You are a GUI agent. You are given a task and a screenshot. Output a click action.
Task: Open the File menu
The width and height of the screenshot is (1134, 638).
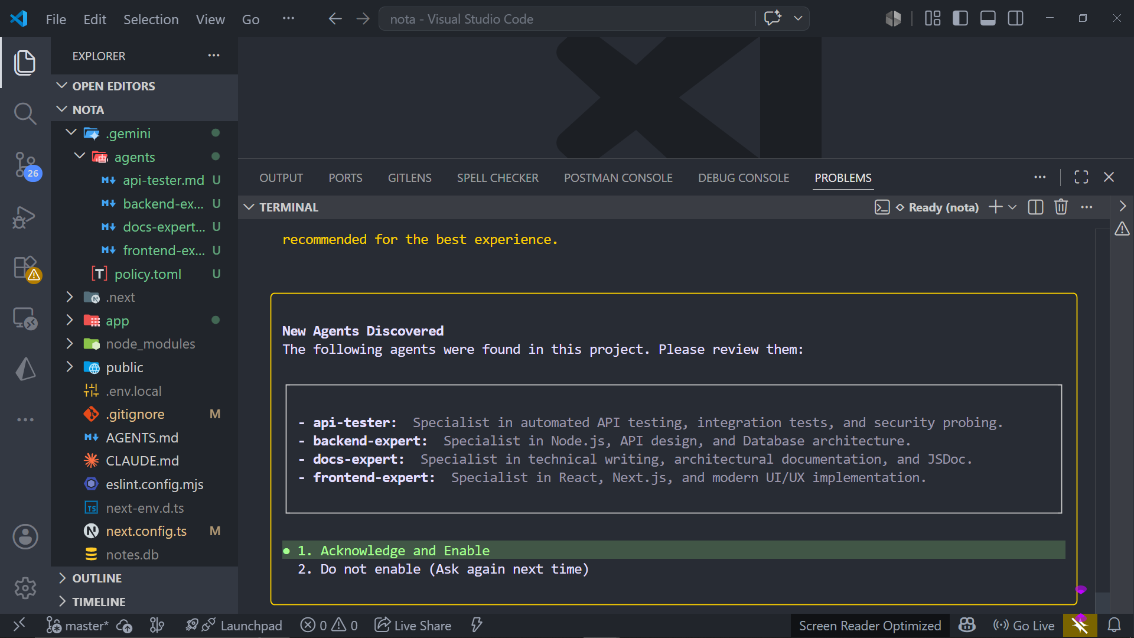(56, 19)
